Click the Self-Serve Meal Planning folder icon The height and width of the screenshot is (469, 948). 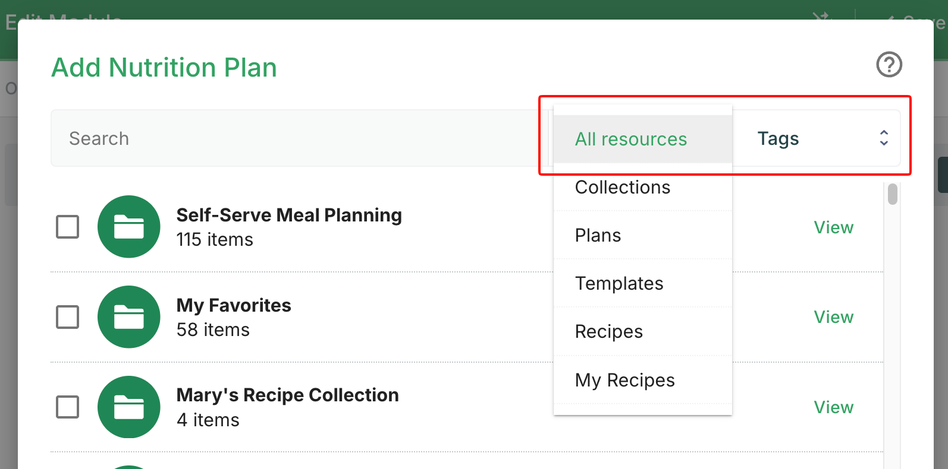click(x=129, y=227)
